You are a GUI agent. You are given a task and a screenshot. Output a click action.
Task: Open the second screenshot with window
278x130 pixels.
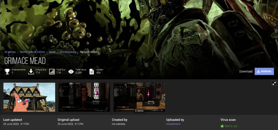[84, 97]
